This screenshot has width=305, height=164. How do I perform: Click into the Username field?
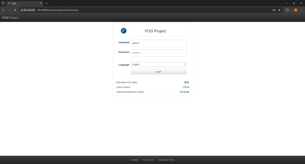[x=158, y=43]
